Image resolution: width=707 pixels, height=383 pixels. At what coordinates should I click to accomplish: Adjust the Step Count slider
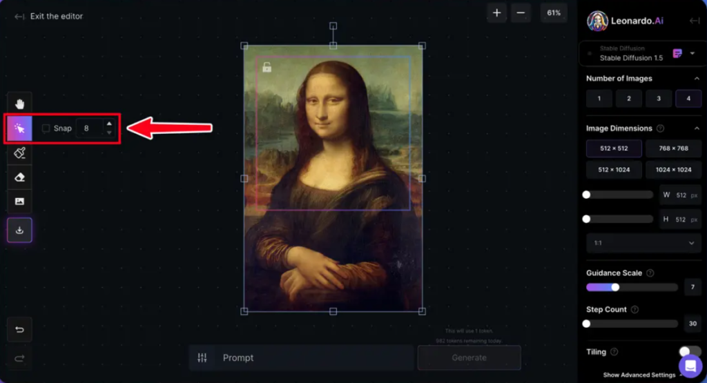click(632, 324)
